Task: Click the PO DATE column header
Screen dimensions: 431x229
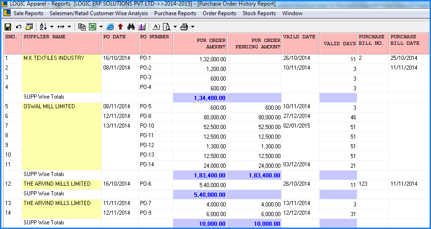Action: click(x=120, y=43)
